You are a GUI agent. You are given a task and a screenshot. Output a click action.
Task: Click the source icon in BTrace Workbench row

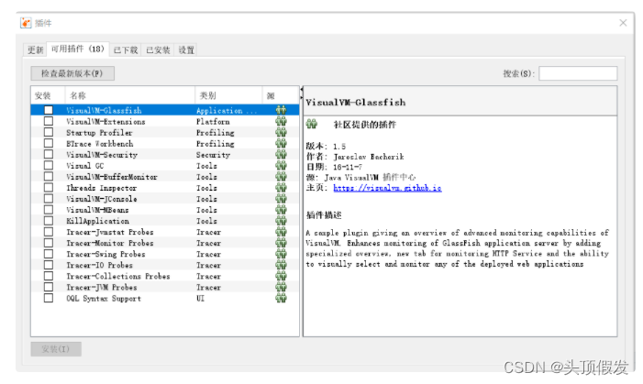click(x=281, y=144)
